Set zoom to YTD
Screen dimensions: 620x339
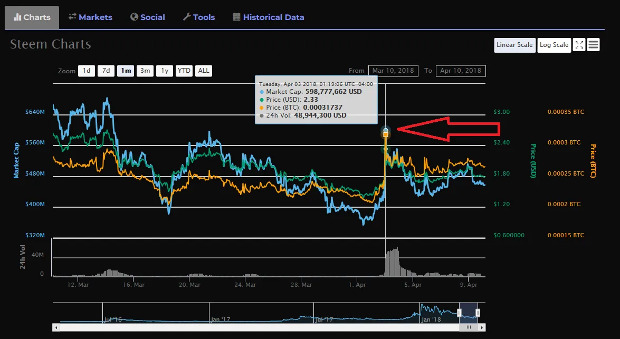(x=184, y=71)
